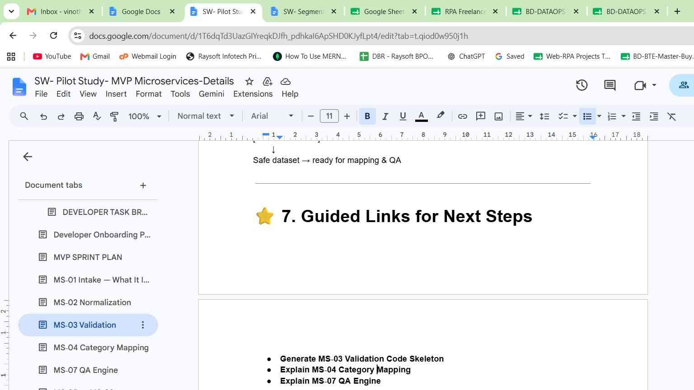This screenshot has width=694, height=390.
Task: Clear formatting using the toolbar icon
Action: click(x=672, y=116)
